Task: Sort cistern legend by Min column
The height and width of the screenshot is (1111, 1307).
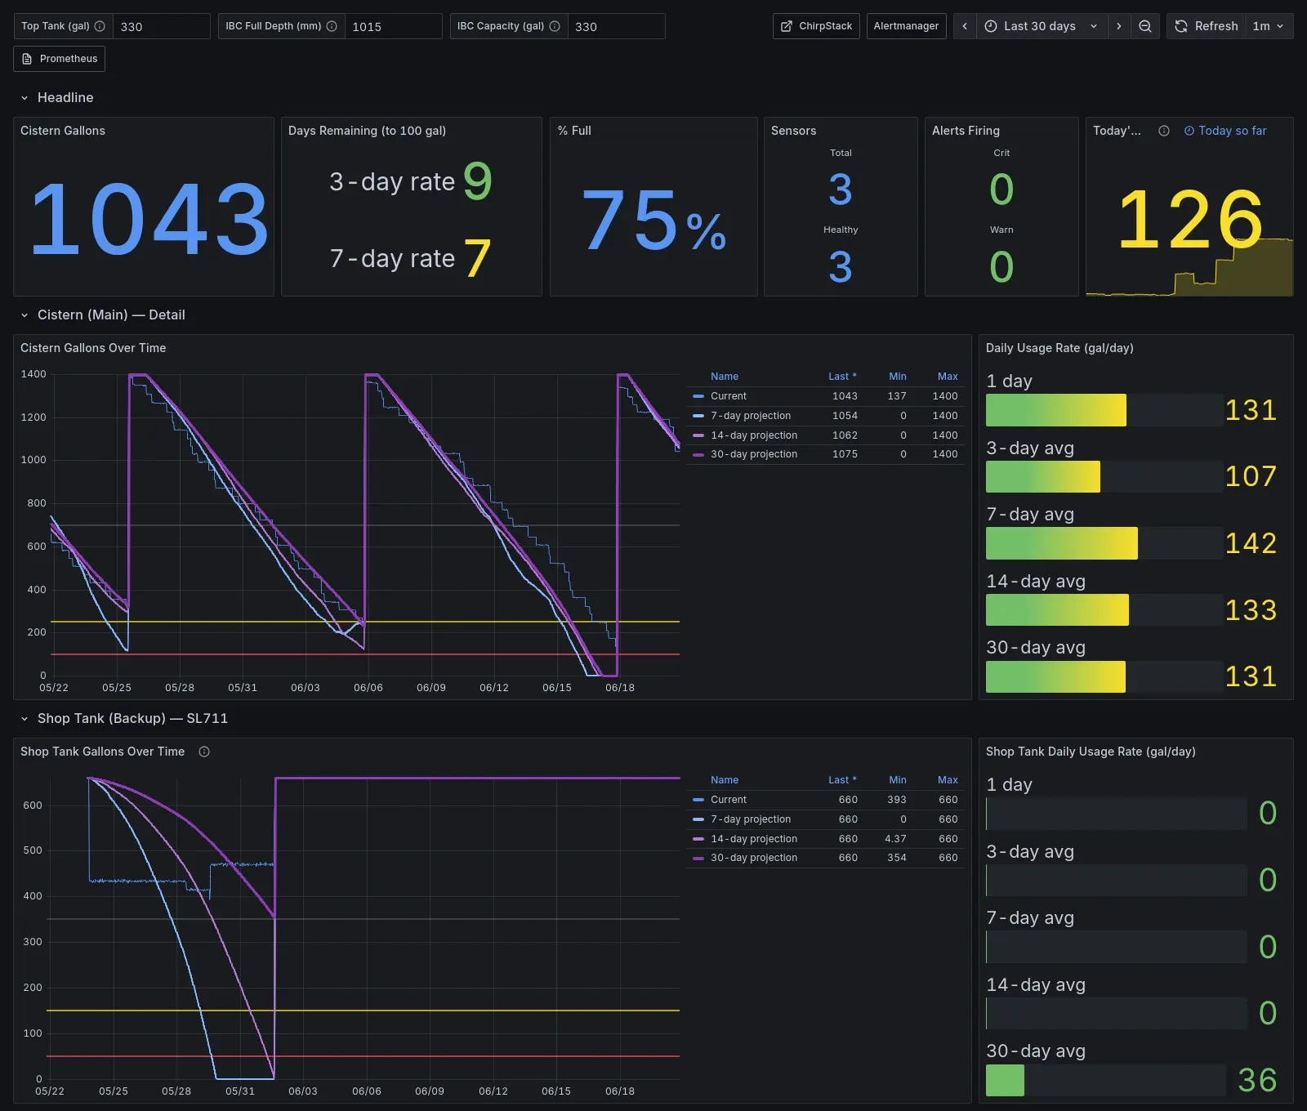Action: click(x=898, y=377)
